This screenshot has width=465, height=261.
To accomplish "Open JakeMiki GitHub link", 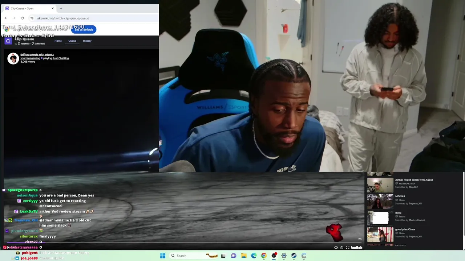I will (24, 44).
